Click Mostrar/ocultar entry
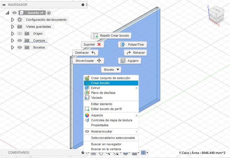230x158 pixels. click(111, 131)
